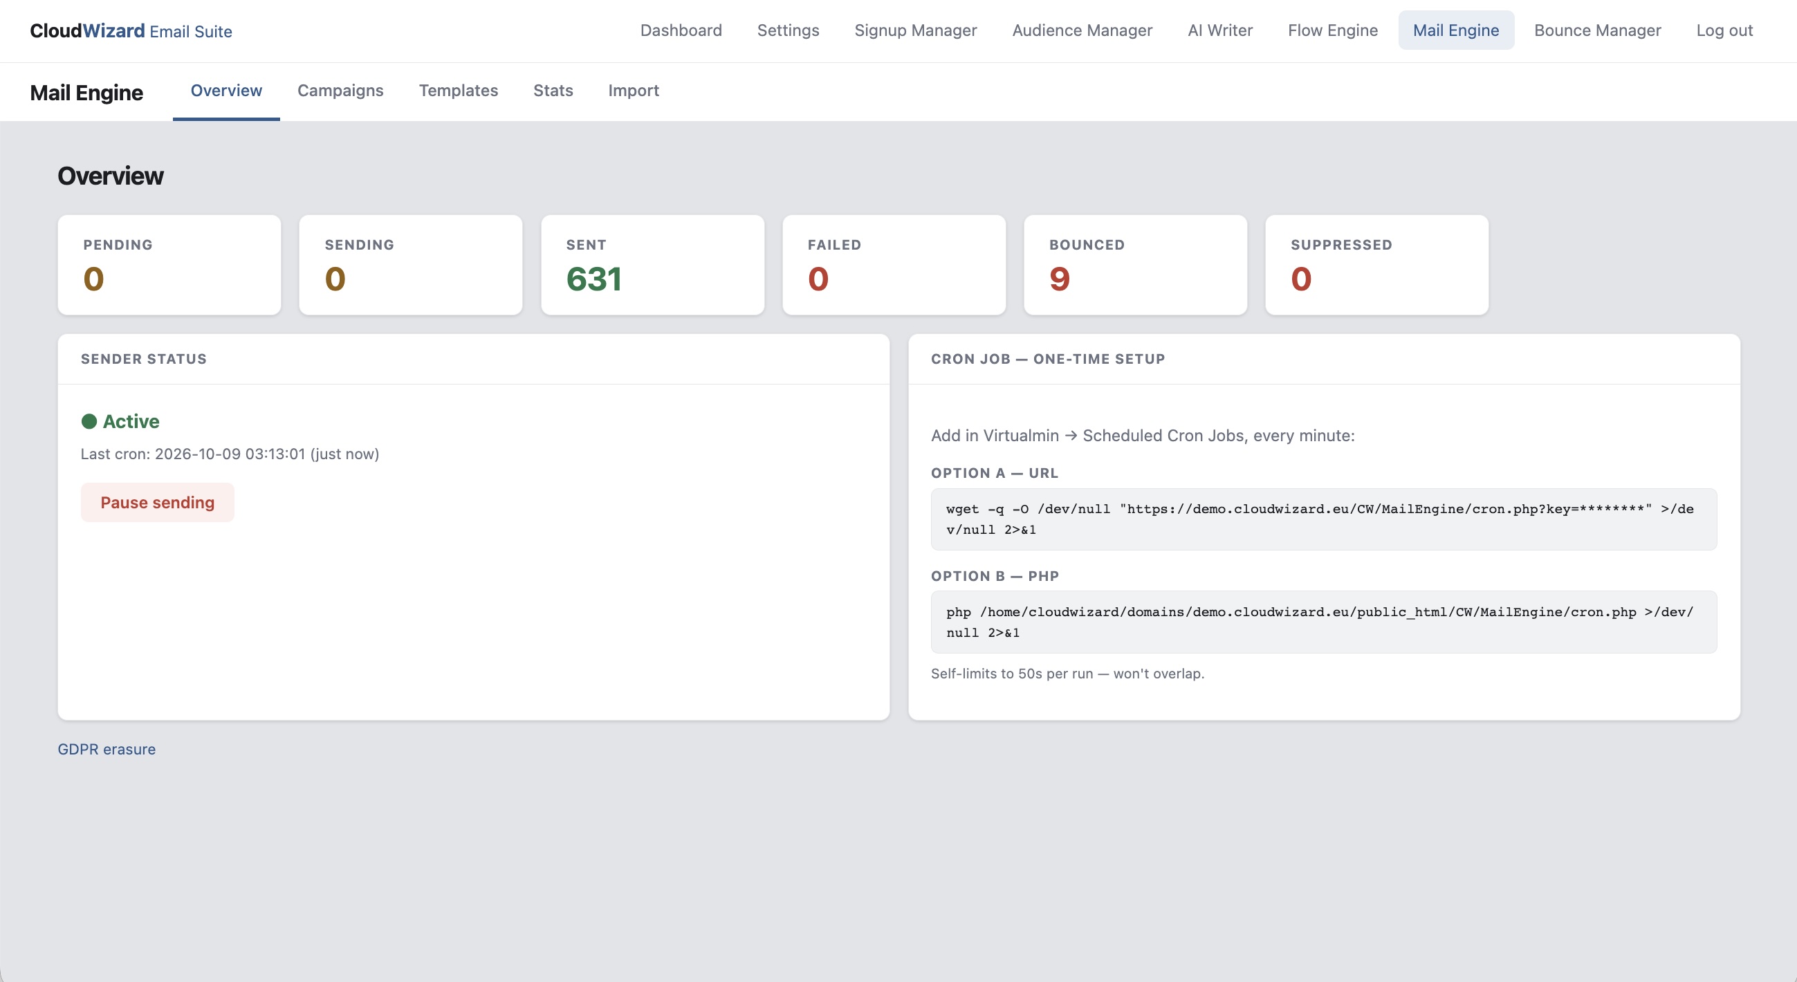The image size is (1797, 982).
Task: Click the OPTION A — URL label
Action: [x=995, y=473]
